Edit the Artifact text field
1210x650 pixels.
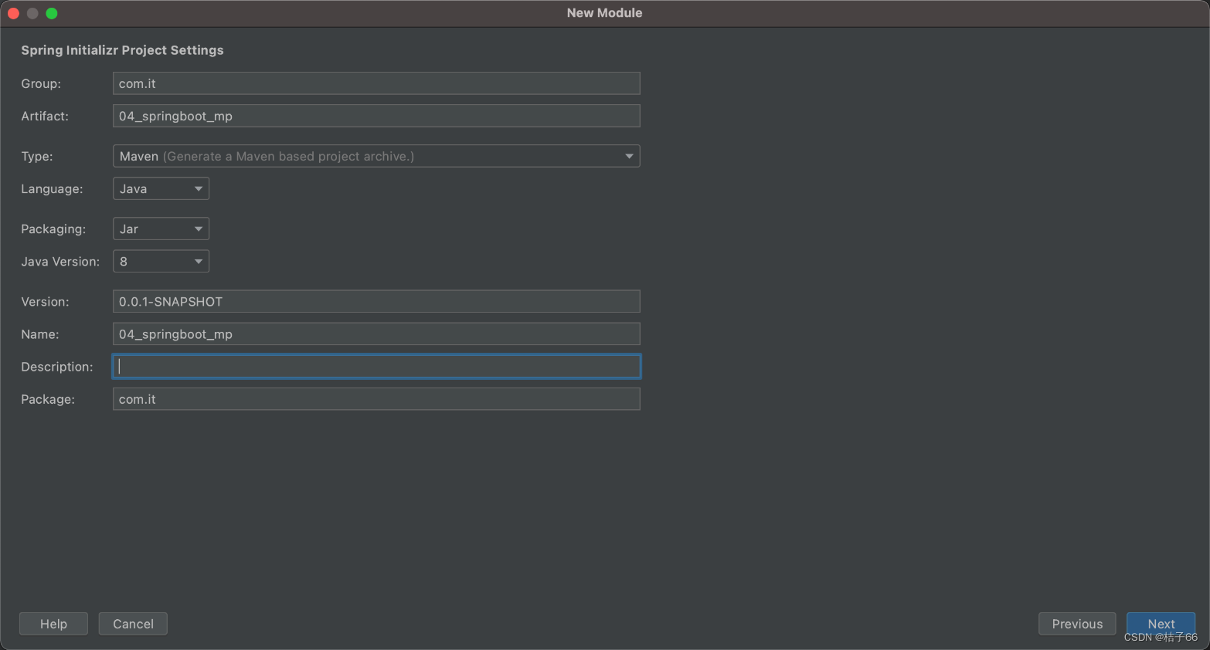tap(376, 116)
